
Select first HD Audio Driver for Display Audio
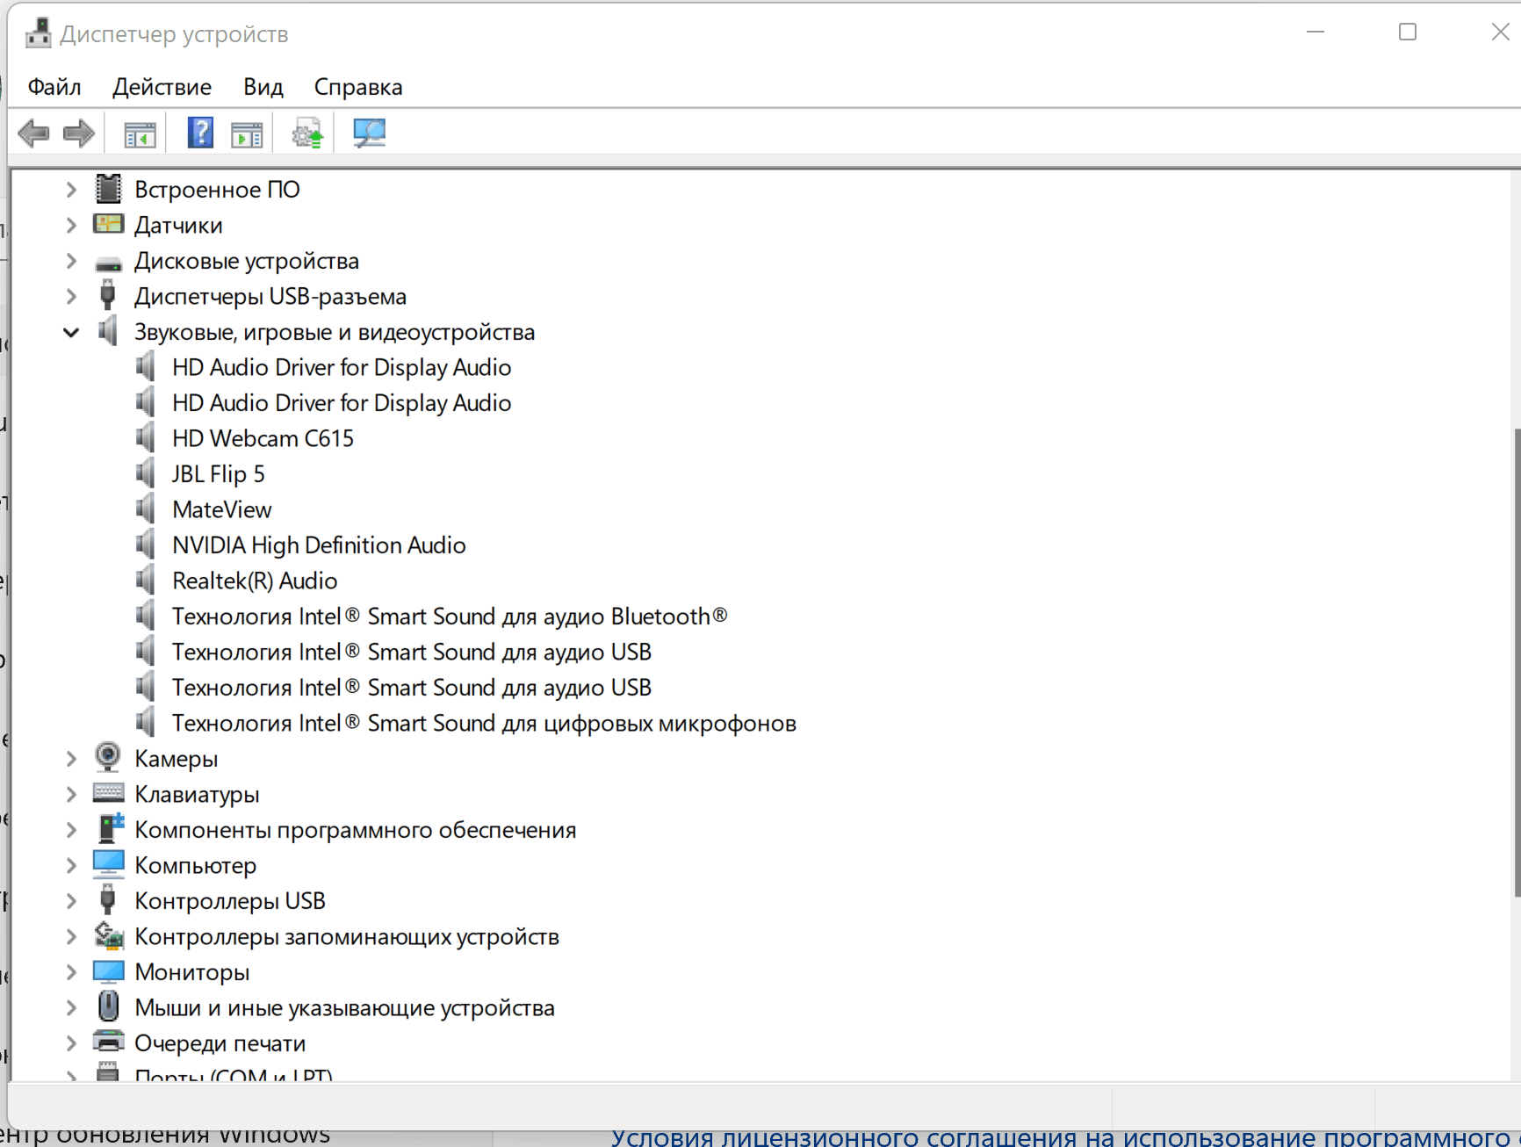342,367
